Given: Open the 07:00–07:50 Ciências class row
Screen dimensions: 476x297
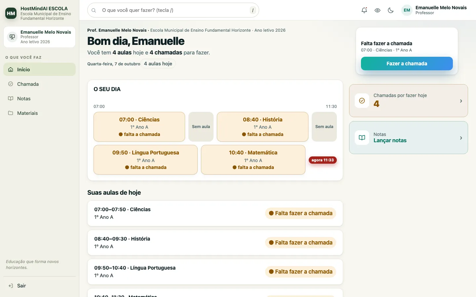Looking at the screenshot, I should [215, 213].
